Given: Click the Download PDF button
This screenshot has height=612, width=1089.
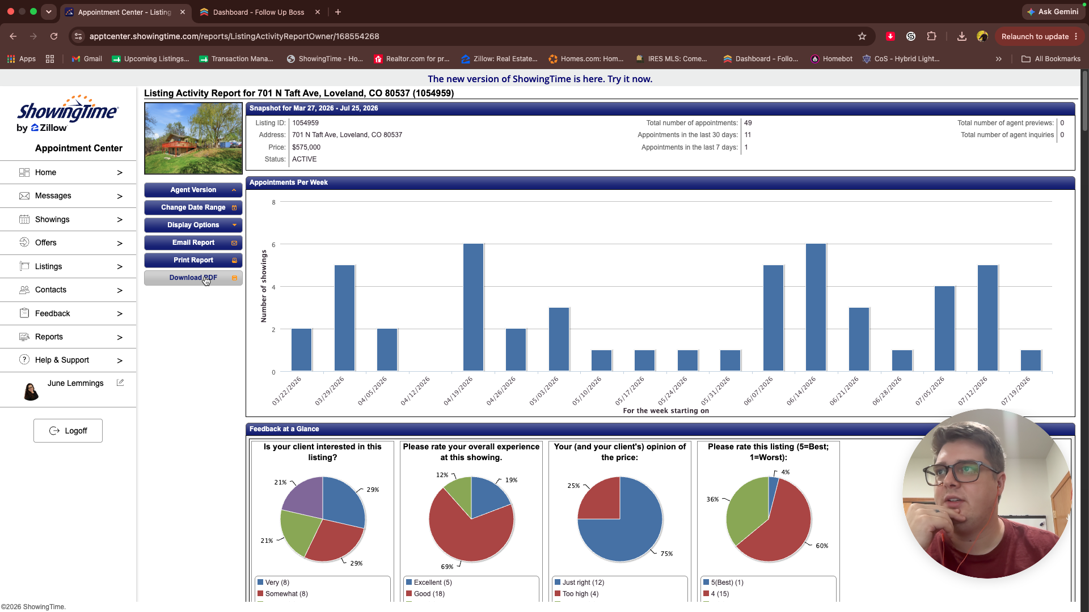Looking at the screenshot, I should point(193,278).
